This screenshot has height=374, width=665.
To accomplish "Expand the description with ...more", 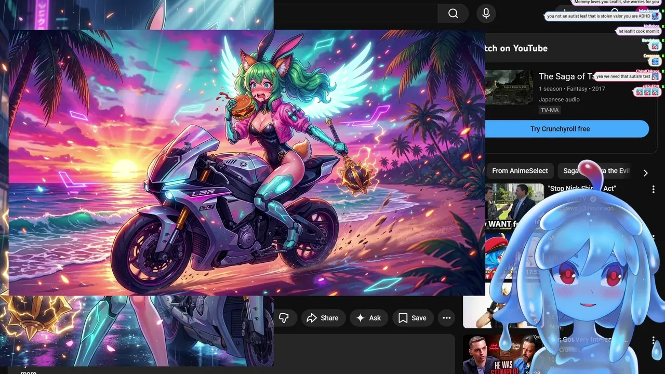I will point(29,372).
